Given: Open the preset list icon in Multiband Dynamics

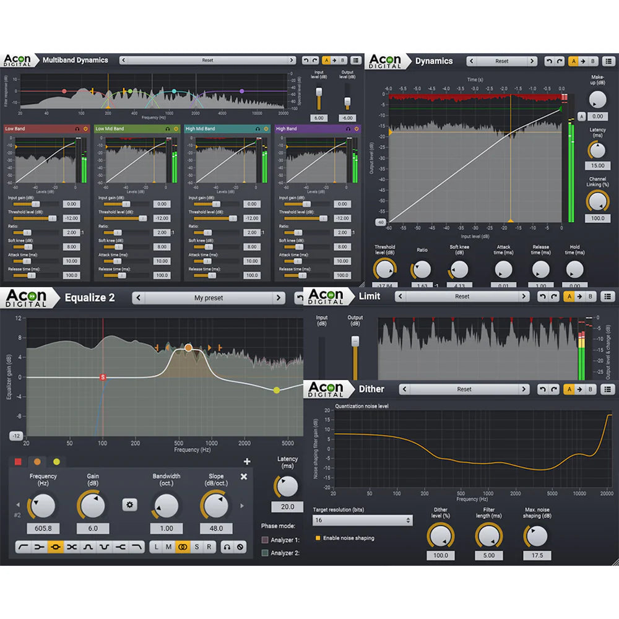Looking at the screenshot, I should [x=355, y=61].
